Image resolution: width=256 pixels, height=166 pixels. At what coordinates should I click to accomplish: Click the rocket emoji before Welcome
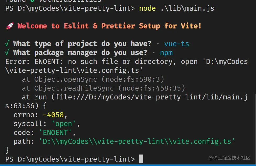tap(10, 26)
